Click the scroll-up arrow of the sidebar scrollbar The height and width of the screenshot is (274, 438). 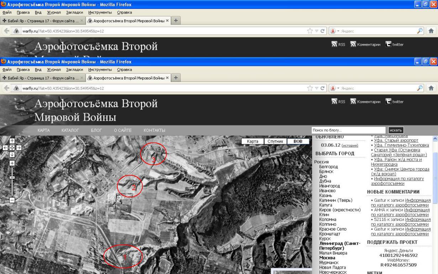point(435,138)
